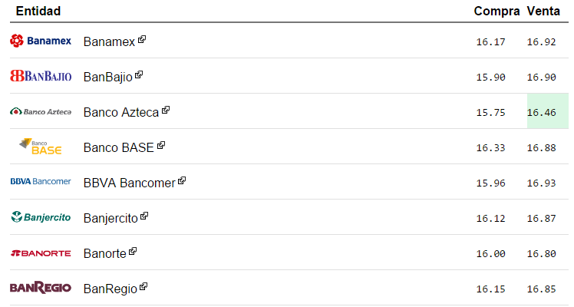Click the Banamex bank logo
574x307 pixels.
[41, 41]
